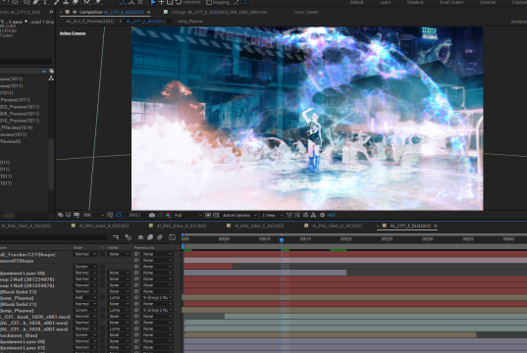Click the project flowchart icon in Project panel

[51, 77]
